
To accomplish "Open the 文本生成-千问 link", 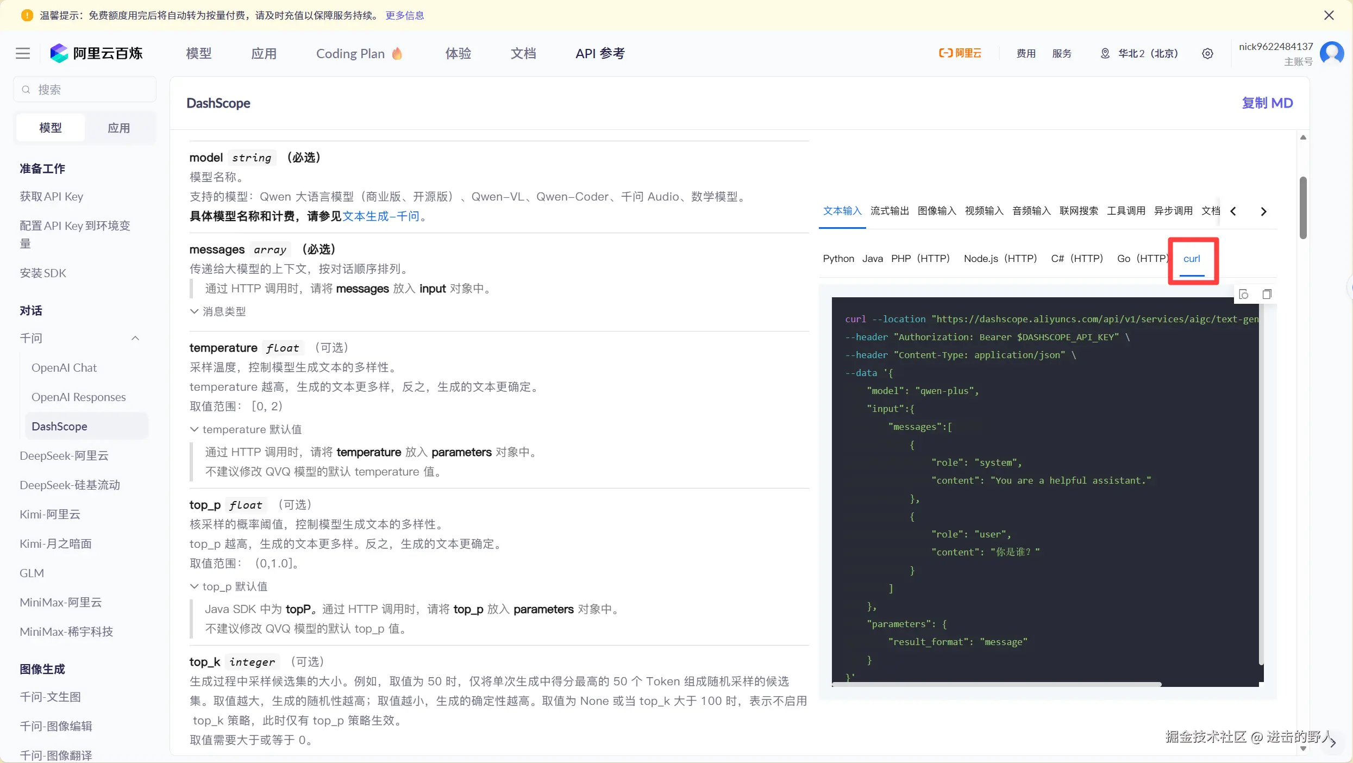I will [380, 216].
